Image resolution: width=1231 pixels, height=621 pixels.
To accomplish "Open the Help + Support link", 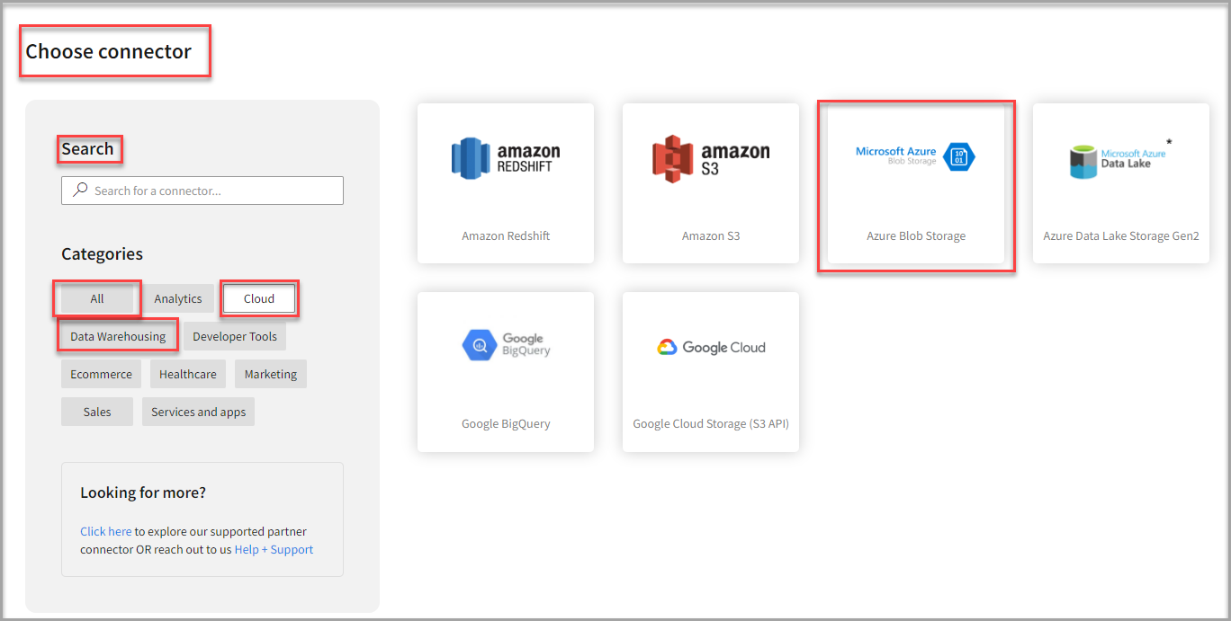I will (x=274, y=550).
